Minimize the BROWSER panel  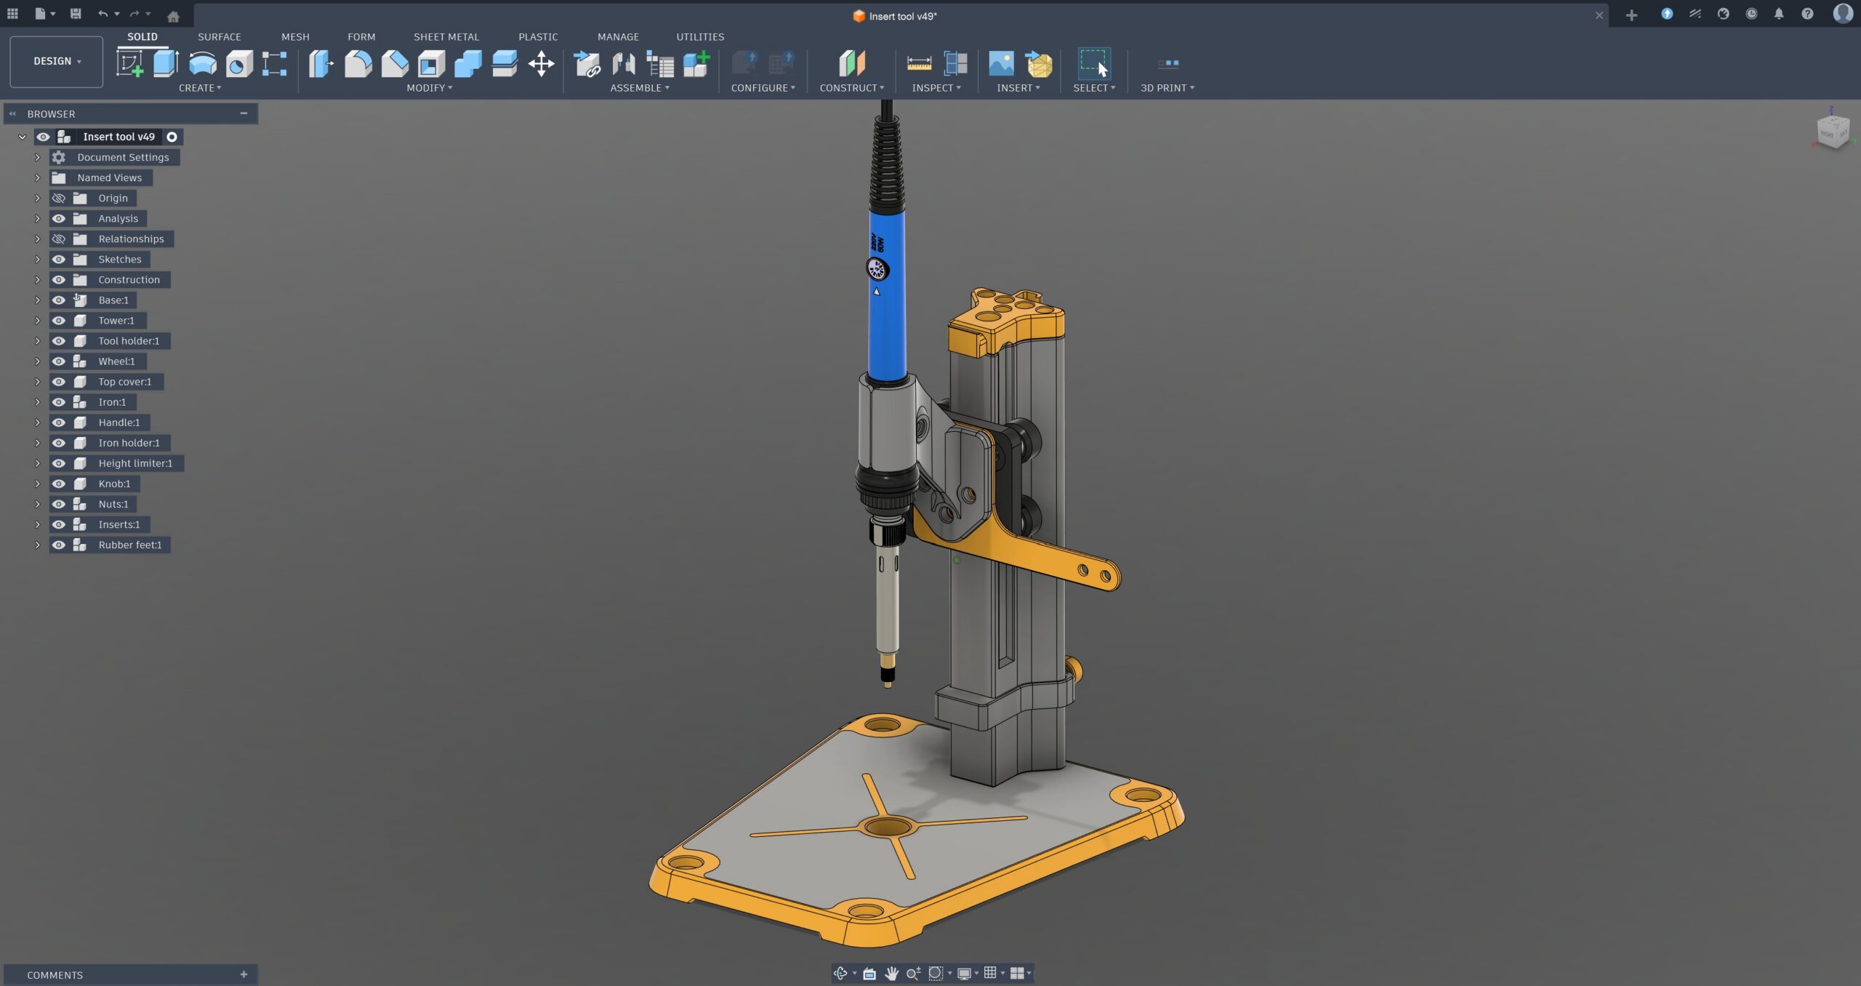(x=244, y=113)
